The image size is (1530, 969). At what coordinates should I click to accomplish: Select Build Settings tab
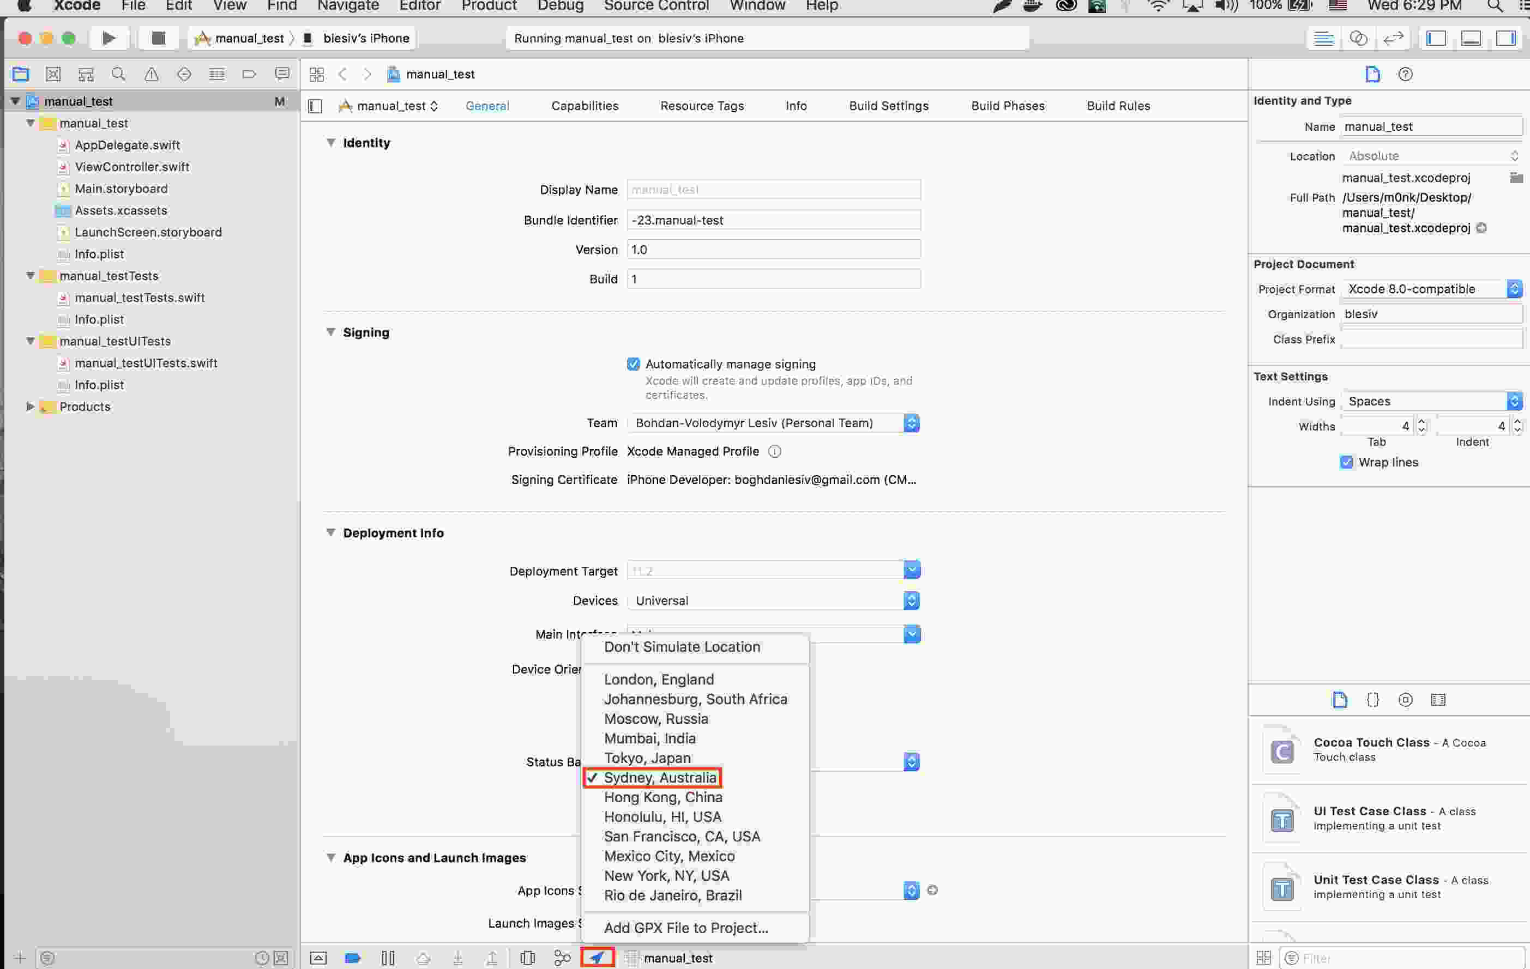889,105
